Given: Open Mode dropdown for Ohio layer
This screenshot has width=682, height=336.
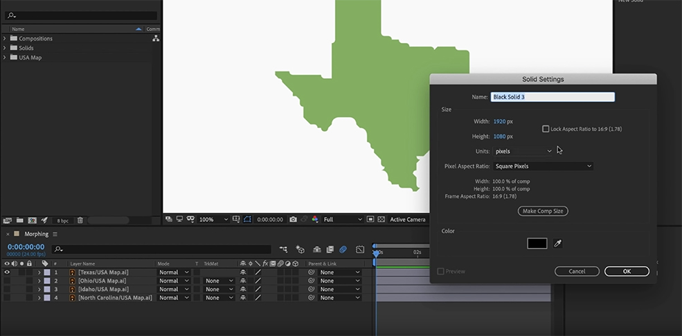Looking at the screenshot, I should pyautogui.click(x=174, y=281).
